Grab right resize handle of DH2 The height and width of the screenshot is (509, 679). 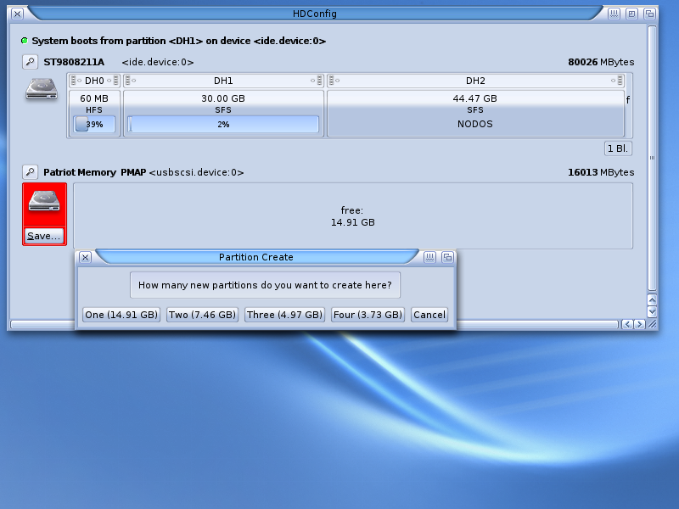(x=620, y=81)
